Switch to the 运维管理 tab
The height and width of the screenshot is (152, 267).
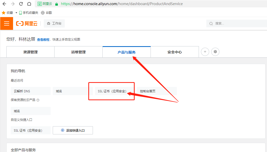tap(79, 52)
